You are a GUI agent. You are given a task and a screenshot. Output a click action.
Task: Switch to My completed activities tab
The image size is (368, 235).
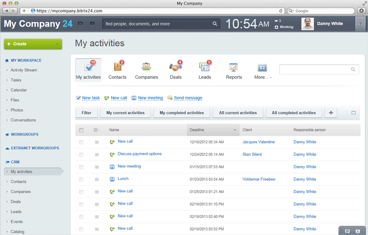point(182,113)
